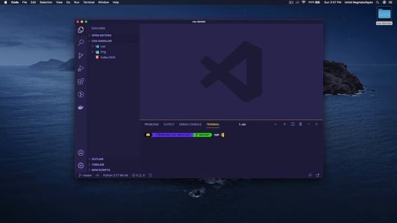397x223 pixels.
Task: Switch to the Problems tab
Action: pos(151,125)
